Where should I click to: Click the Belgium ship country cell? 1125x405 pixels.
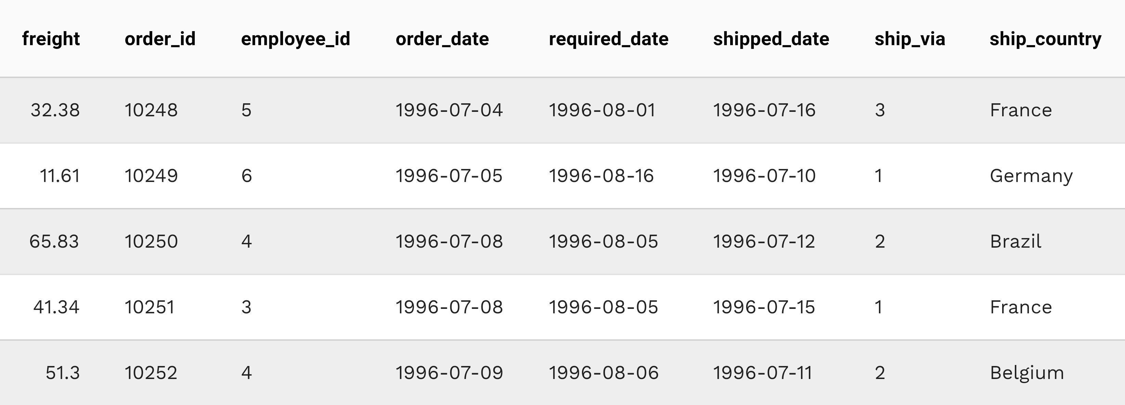click(1027, 373)
